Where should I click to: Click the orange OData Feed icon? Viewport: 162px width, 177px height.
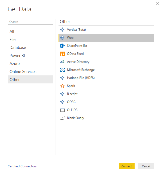tap(62, 54)
